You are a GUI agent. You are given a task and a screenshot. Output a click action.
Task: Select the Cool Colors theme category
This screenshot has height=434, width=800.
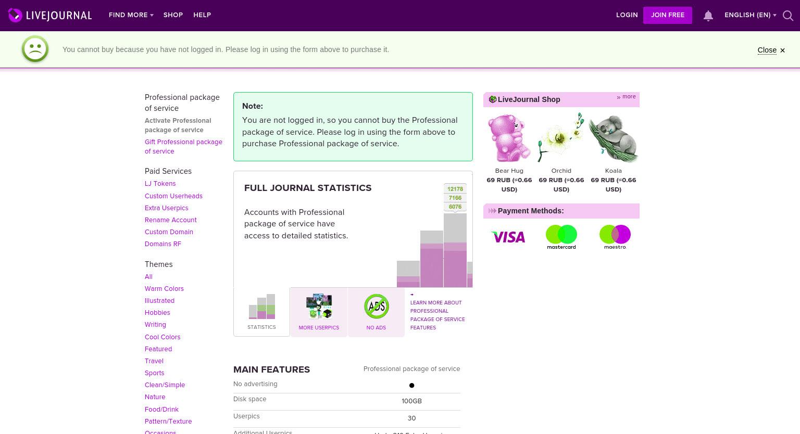point(162,337)
